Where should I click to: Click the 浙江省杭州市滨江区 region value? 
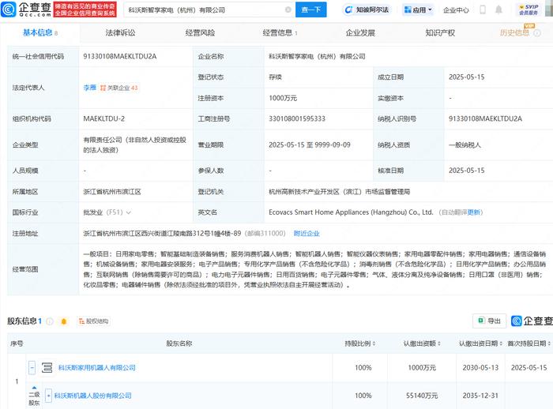(x=112, y=192)
